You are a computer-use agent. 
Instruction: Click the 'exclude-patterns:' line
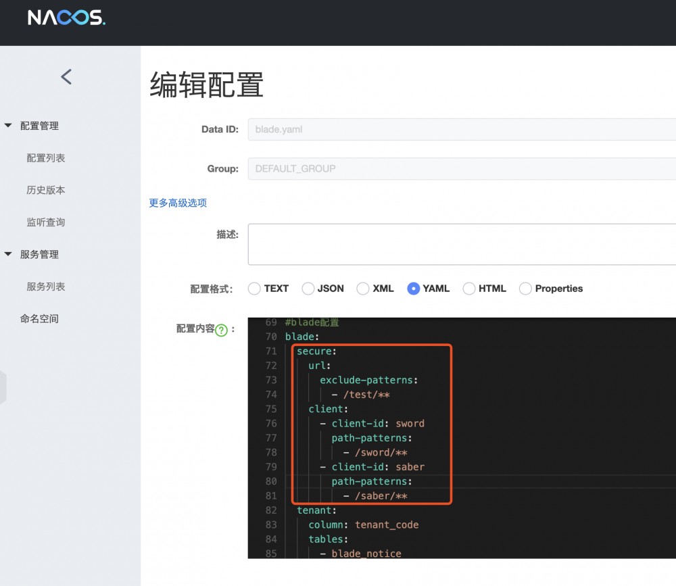point(368,381)
